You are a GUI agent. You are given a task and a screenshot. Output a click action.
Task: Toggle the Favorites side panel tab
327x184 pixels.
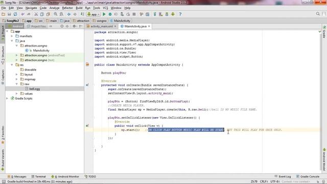click(3, 135)
